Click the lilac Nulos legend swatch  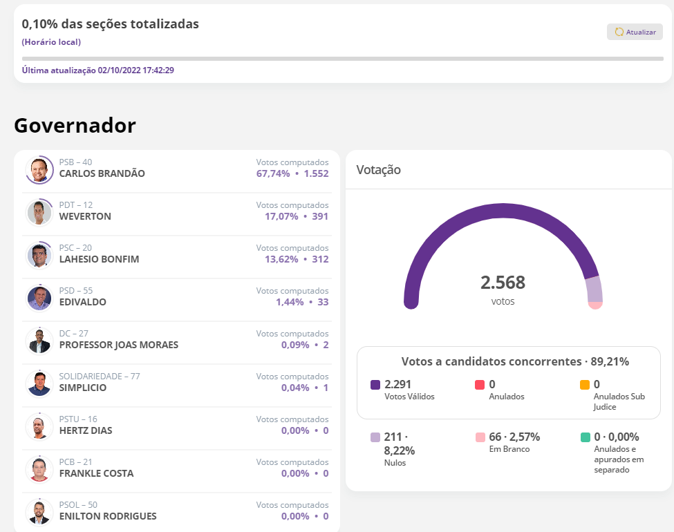(x=375, y=437)
